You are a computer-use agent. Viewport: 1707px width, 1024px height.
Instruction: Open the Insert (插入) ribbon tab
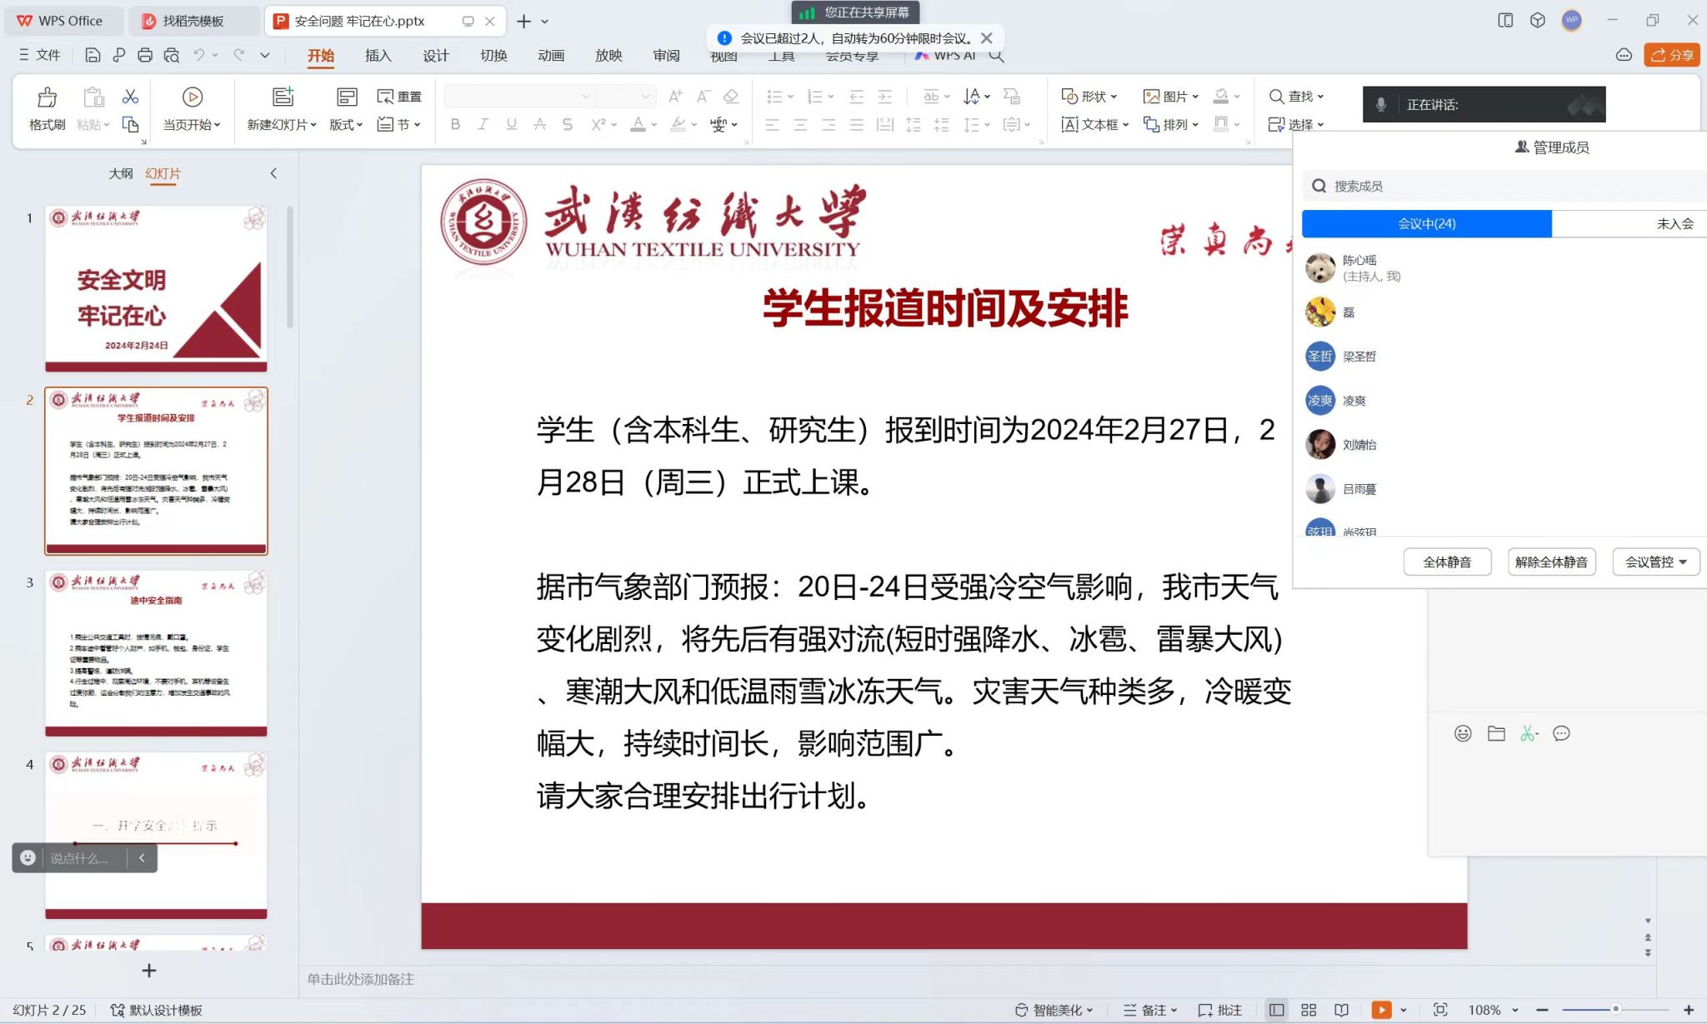[378, 55]
